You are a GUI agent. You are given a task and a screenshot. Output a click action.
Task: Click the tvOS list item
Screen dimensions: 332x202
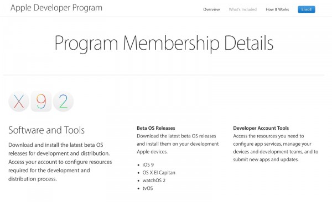(x=148, y=188)
